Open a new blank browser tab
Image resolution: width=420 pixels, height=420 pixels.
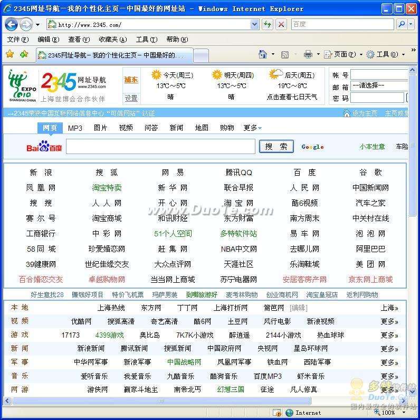pos(201,56)
